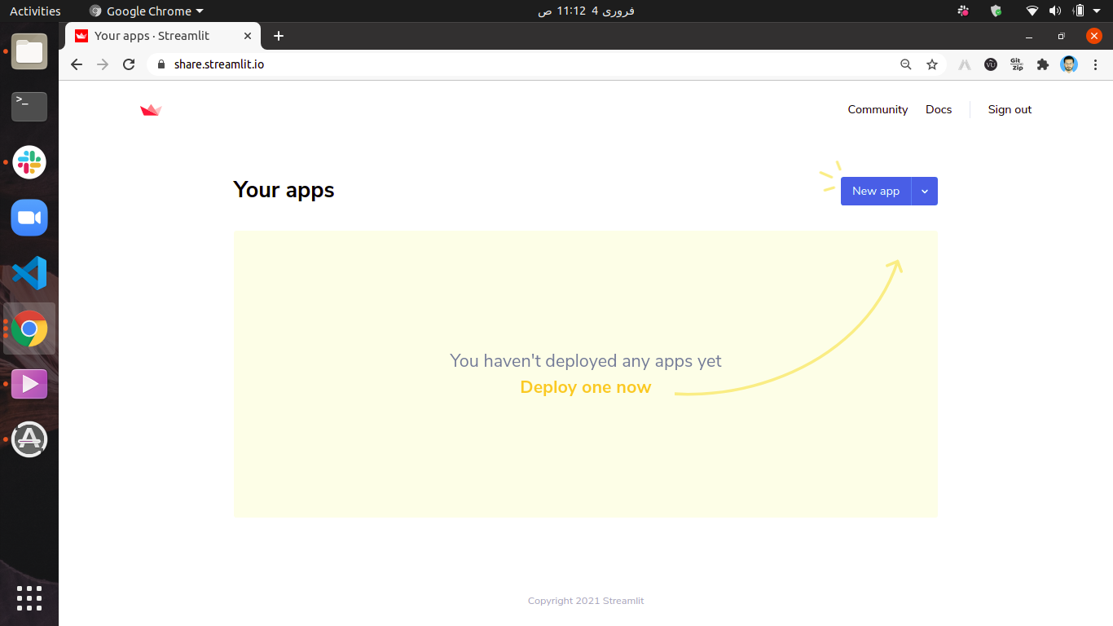This screenshot has height=626, width=1113.
Task: Open the GitZip extension
Action: [1016, 64]
